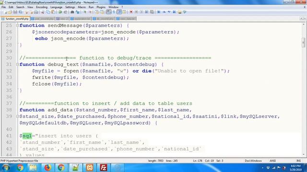Click the tab bar scroll-left arrow
The image size is (307, 172).
301,19
